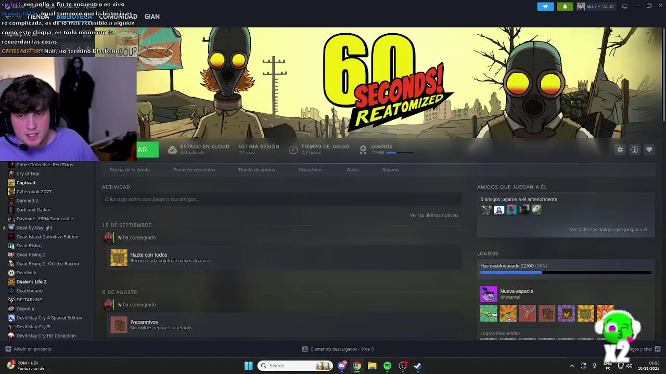Click the taskbar Search box
Screen dimensions: 666x374
[x=295, y=366]
